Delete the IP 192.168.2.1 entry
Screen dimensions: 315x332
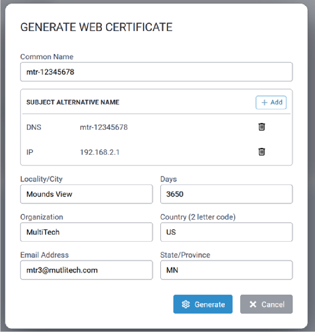tap(261, 152)
